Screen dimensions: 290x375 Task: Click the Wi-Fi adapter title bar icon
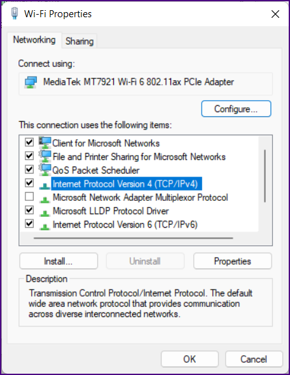(15, 13)
